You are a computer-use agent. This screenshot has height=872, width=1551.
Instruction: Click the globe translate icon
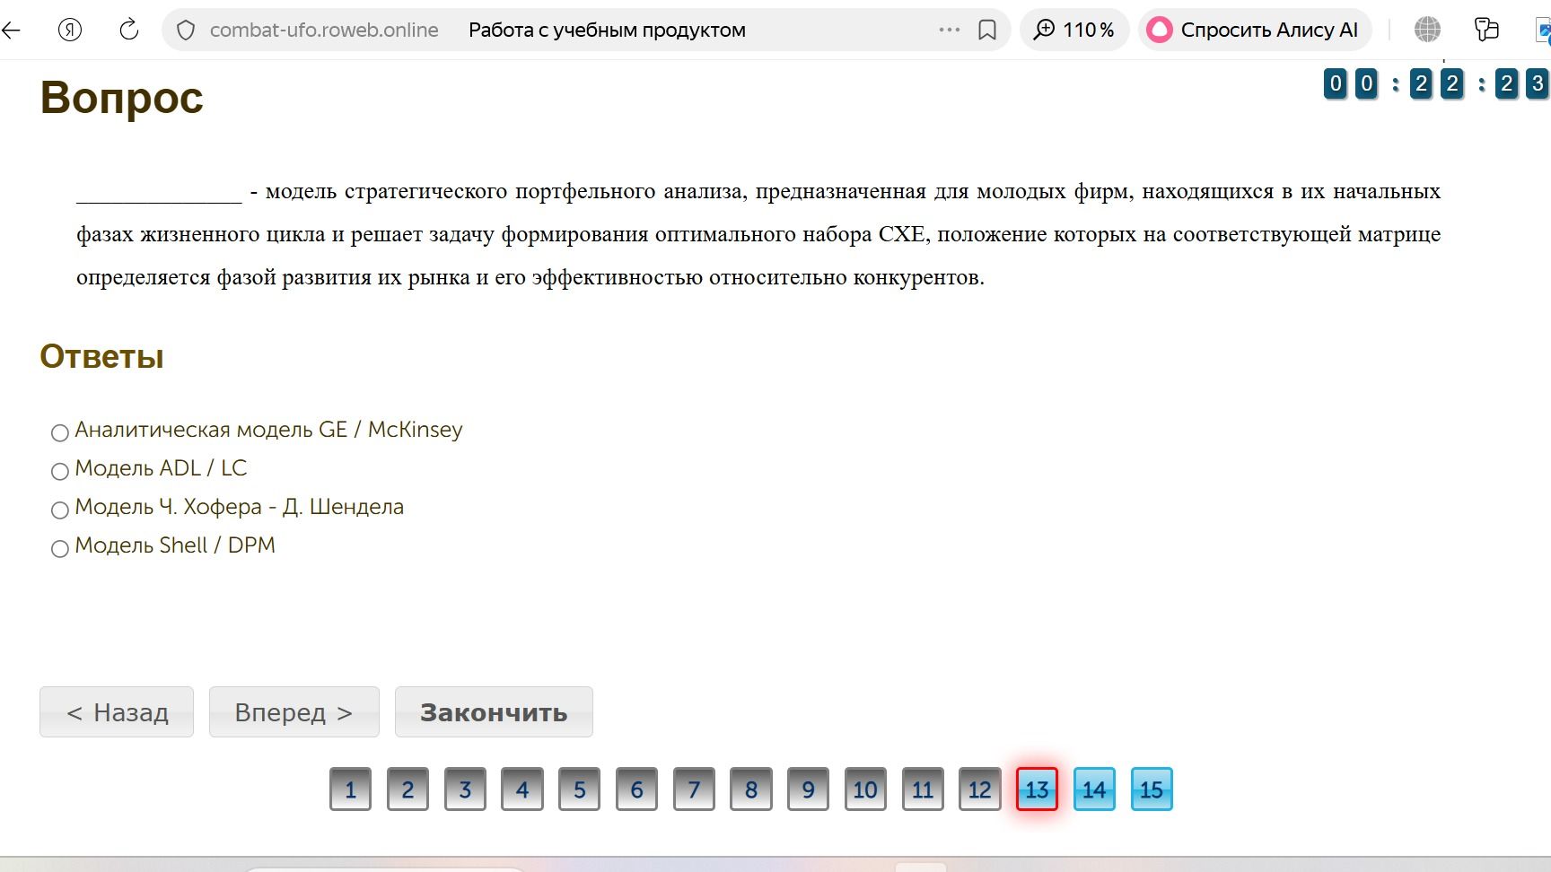[1427, 30]
